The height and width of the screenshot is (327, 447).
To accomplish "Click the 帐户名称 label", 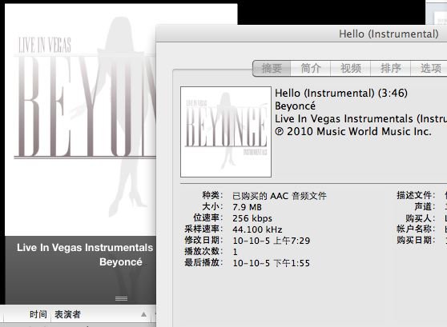I will [416, 229].
